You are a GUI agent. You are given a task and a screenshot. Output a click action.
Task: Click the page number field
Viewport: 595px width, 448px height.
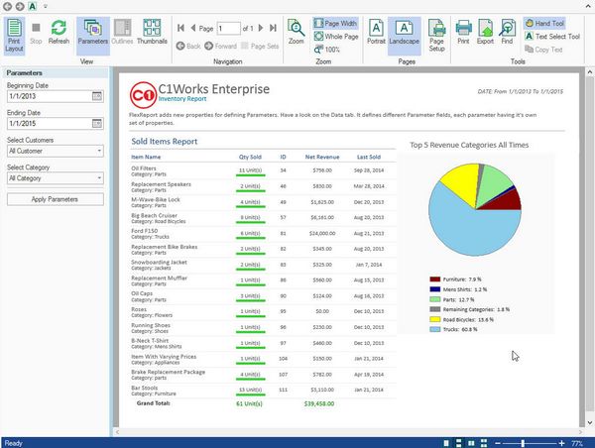[x=228, y=28]
